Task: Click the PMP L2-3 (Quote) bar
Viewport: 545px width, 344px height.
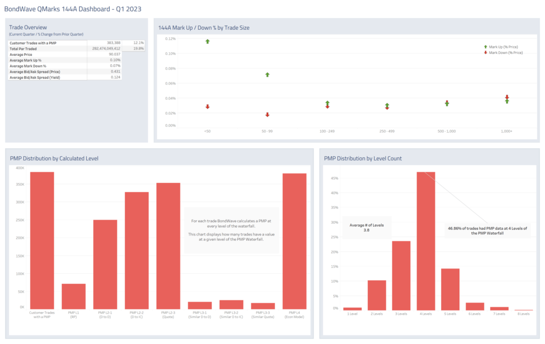Action: point(168,246)
